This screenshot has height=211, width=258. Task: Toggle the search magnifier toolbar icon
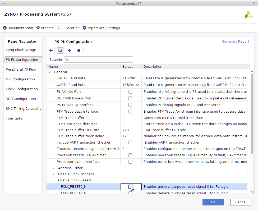[x=60, y=51]
